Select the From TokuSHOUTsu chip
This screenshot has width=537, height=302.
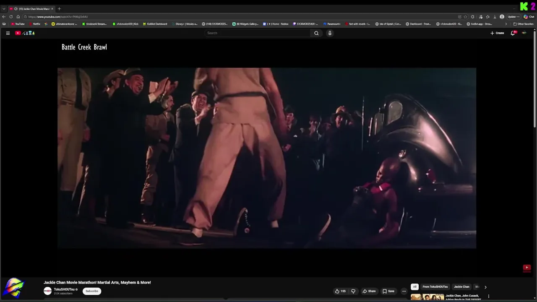coord(435,287)
